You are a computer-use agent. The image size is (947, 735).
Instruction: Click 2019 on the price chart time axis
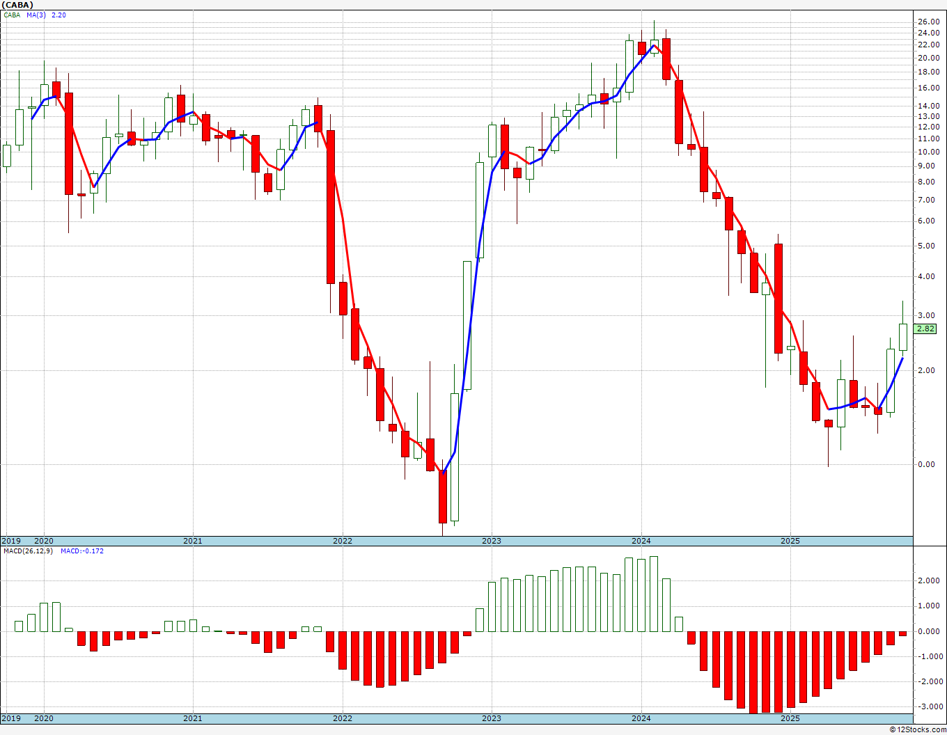coord(11,541)
